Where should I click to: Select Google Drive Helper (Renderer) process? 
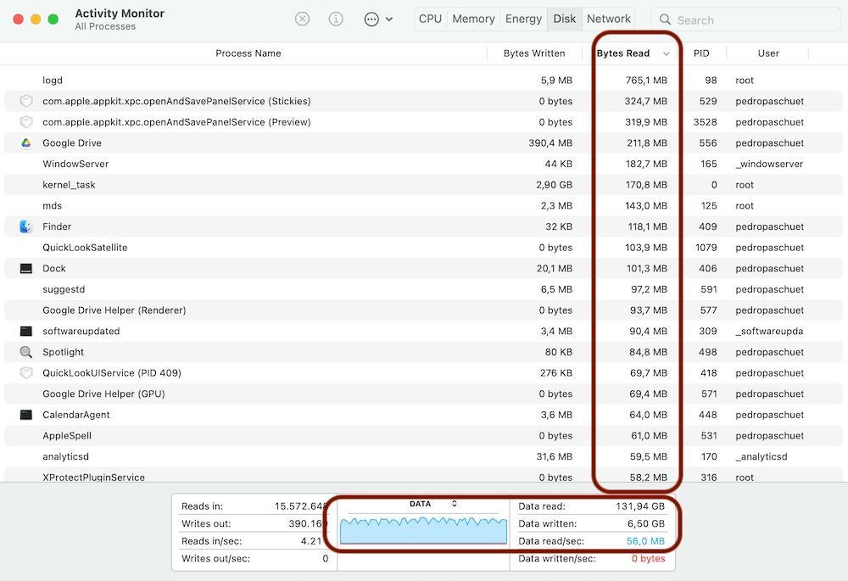(423, 310)
